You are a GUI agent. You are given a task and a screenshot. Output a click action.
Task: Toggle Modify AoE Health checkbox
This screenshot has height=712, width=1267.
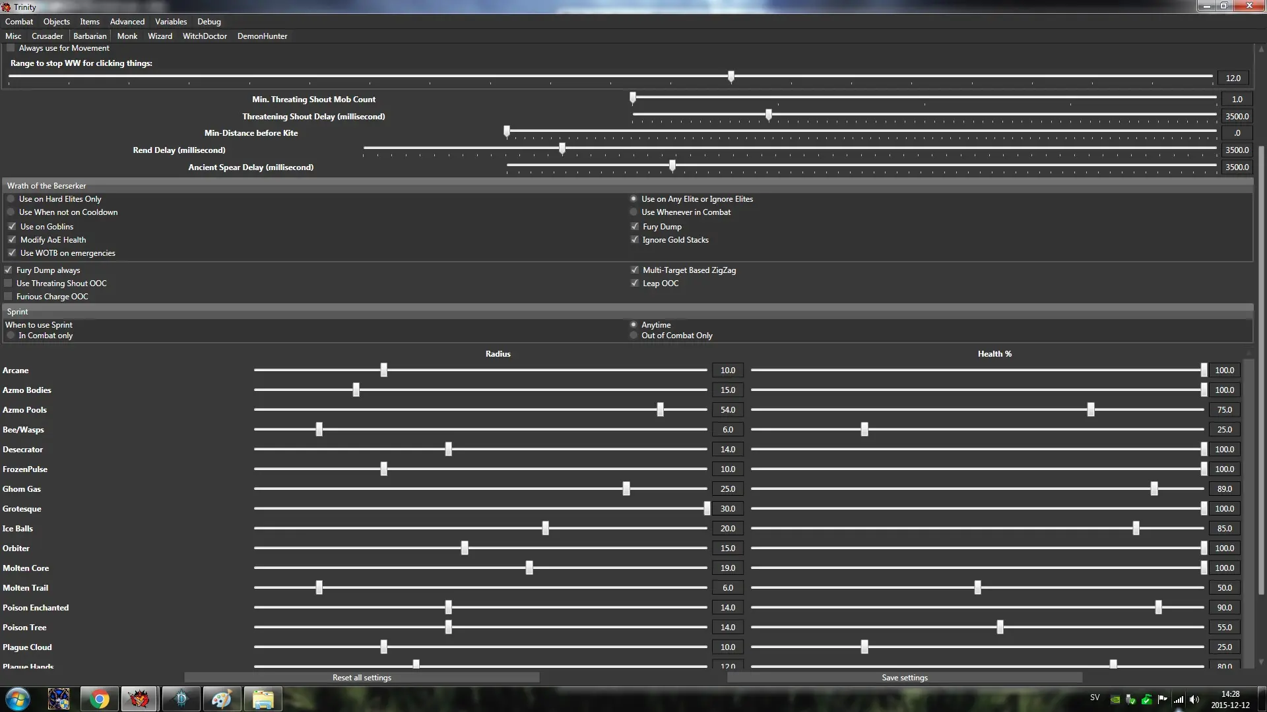[x=12, y=240]
